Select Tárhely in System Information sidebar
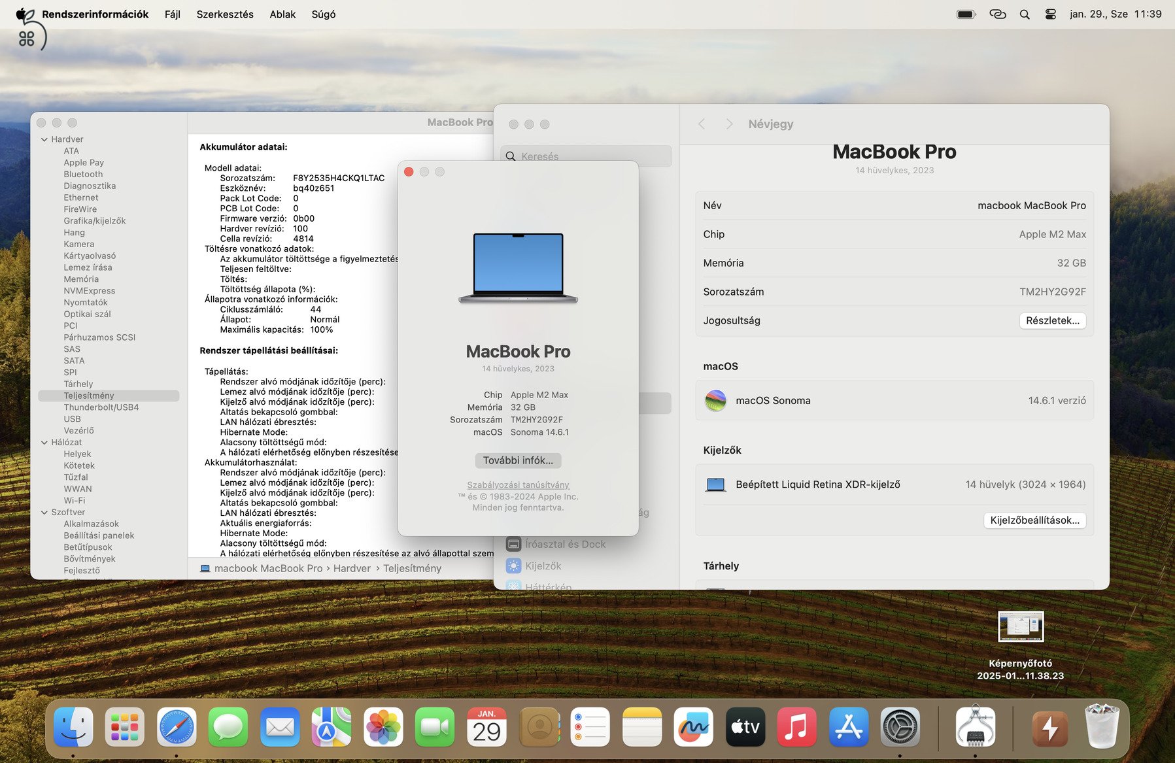This screenshot has width=1175, height=763. coord(78,384)
